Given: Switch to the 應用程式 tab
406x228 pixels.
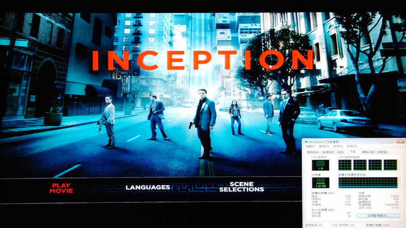Looking at the screenshot, I should click(x=313, y=152).
